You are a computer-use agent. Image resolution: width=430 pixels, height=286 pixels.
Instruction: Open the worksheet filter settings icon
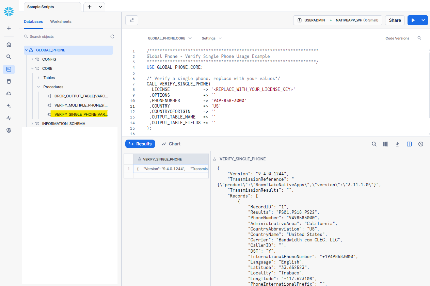[x=132, y=20]
